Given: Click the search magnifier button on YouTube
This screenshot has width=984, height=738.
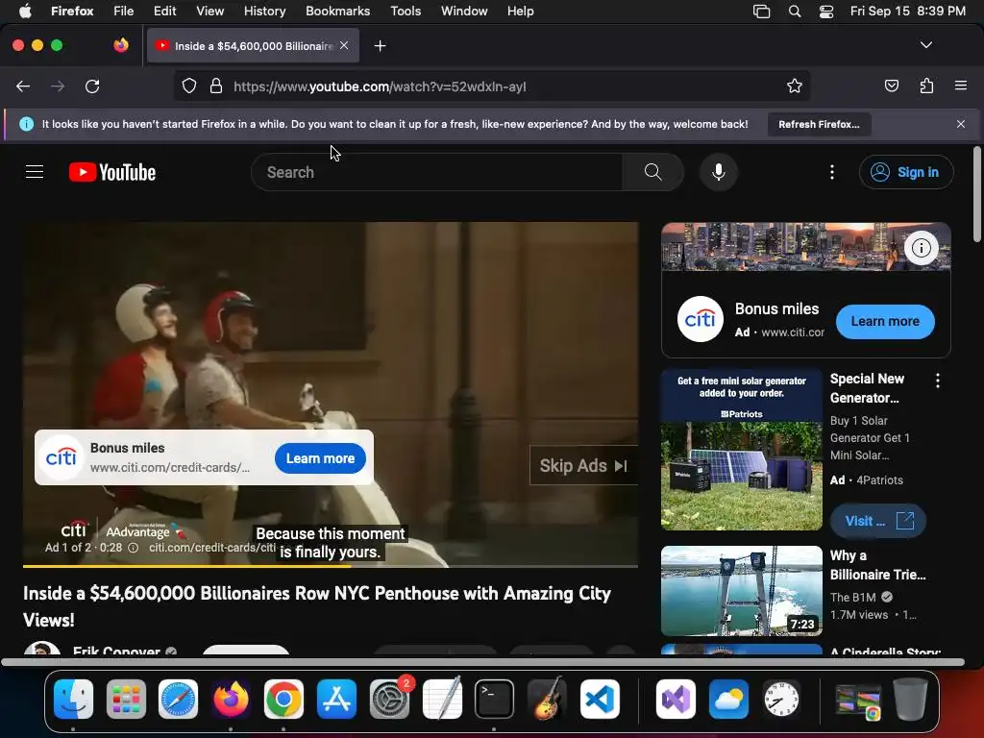Looking at the screenshot, I should [652, 172].
